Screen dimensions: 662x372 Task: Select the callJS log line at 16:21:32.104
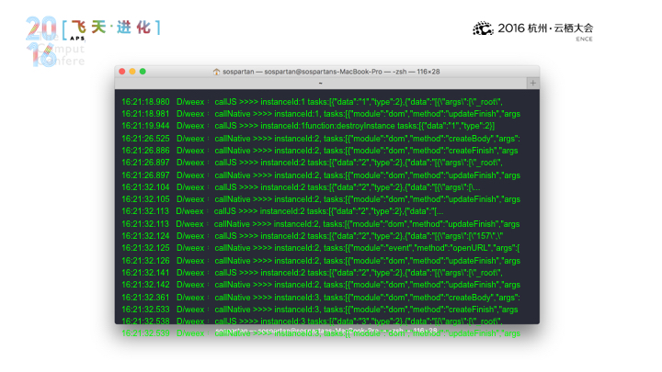pos(301,186)
